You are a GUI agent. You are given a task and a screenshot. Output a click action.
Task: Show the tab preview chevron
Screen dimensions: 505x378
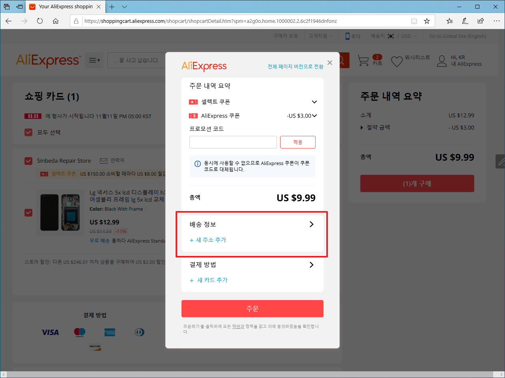(125, 7)
